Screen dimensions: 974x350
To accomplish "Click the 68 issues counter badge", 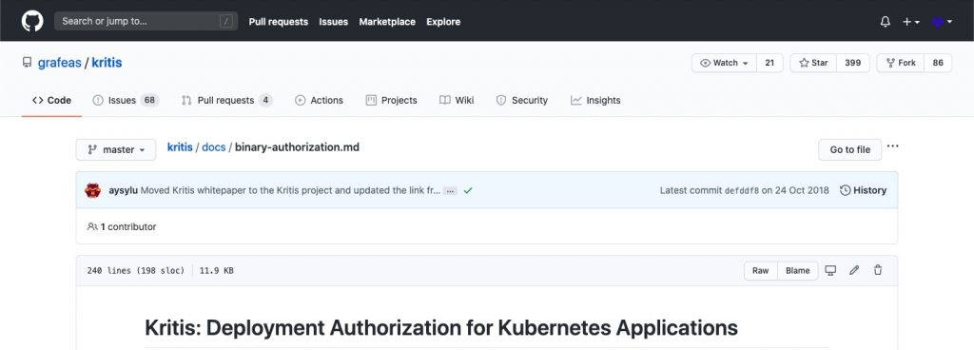I will pos(149,100).
